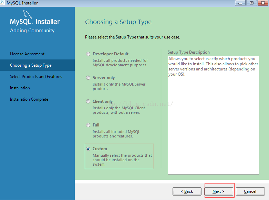Minimize the MySQL Installer window
This screenshot has height=200, width=269.
click(240, 3)
